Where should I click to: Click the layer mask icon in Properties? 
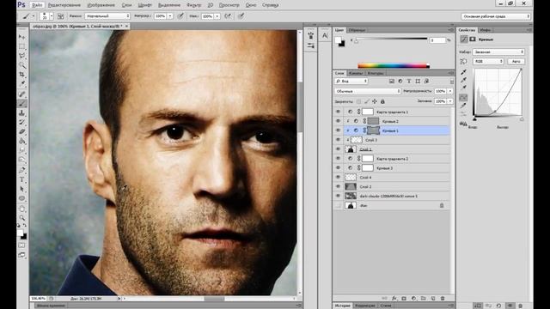tap(473, 39)
